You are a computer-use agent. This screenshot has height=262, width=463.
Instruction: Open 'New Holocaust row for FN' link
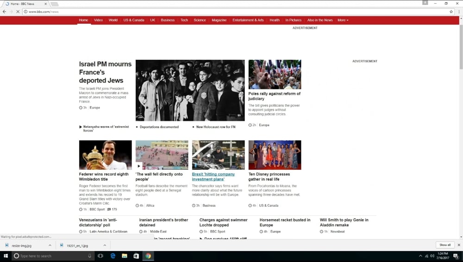(x=216, y=127)
